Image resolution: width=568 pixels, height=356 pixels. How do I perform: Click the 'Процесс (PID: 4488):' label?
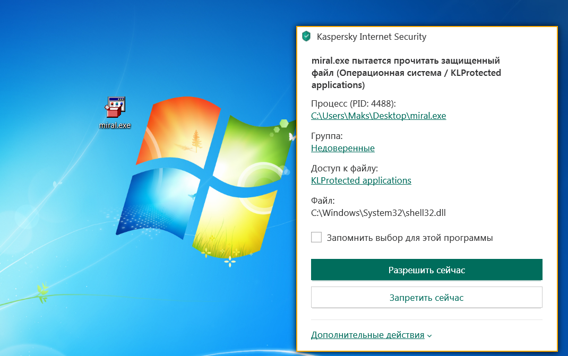coord(353,103)
